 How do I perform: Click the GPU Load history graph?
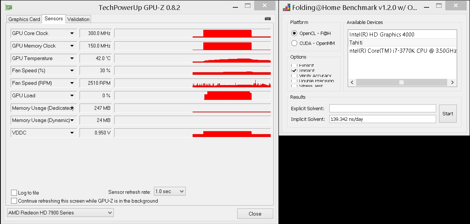point(193,95)
